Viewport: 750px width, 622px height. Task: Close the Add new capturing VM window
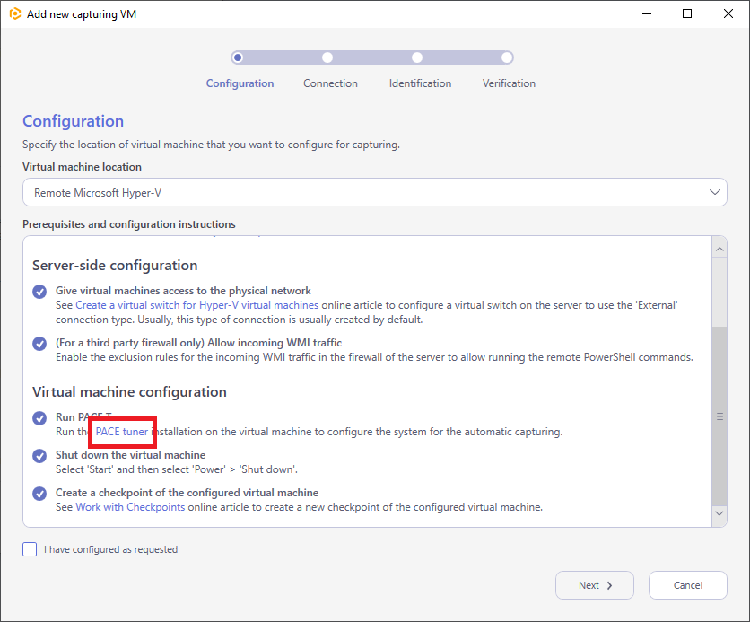point(728,13)
